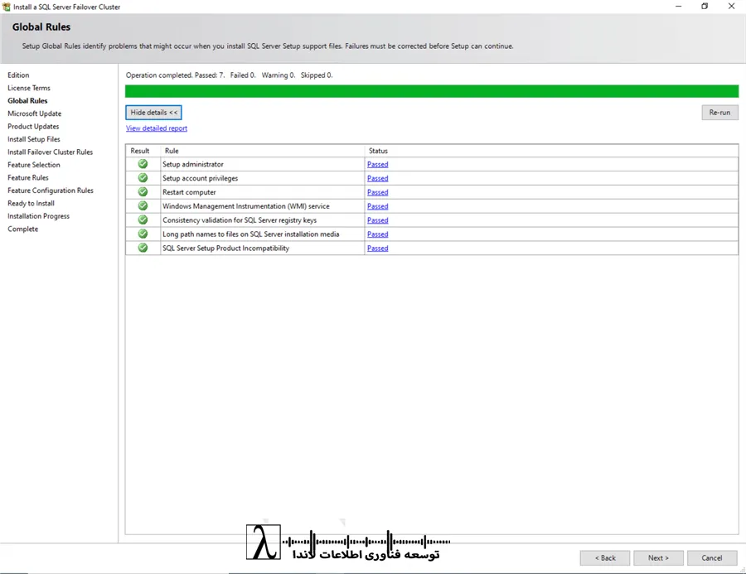Click the green check icon for Setup administrator
The width and height of the screenshot is (746, 574).
143,164
